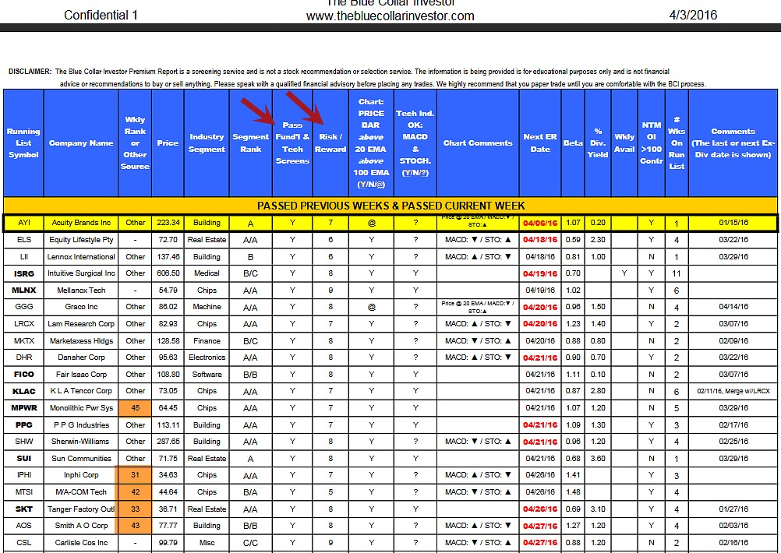Select the AYI ticker symbol cell

[23, 223]
